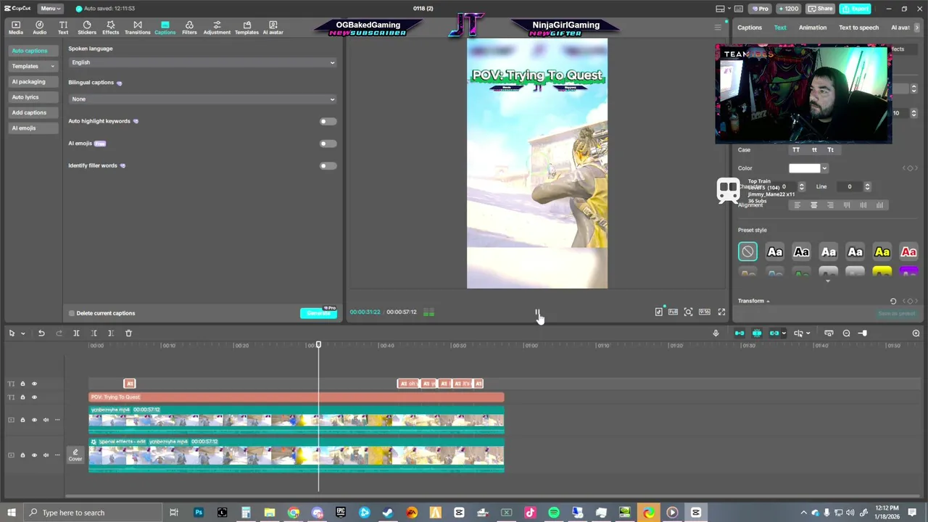Viewport: 928px width, 522px height.
Task: Switch to the Animation tab
Action: coord(812,28)
